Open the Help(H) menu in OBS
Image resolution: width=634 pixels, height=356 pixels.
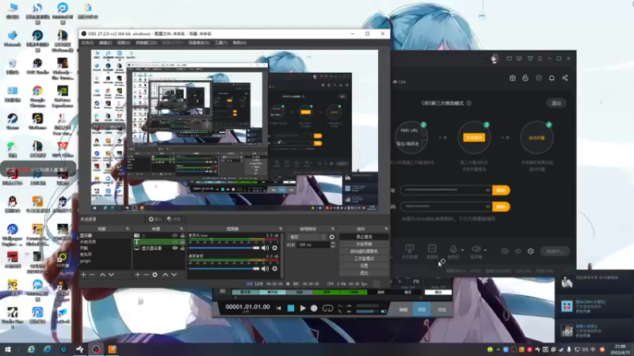(x=239, y=43)
